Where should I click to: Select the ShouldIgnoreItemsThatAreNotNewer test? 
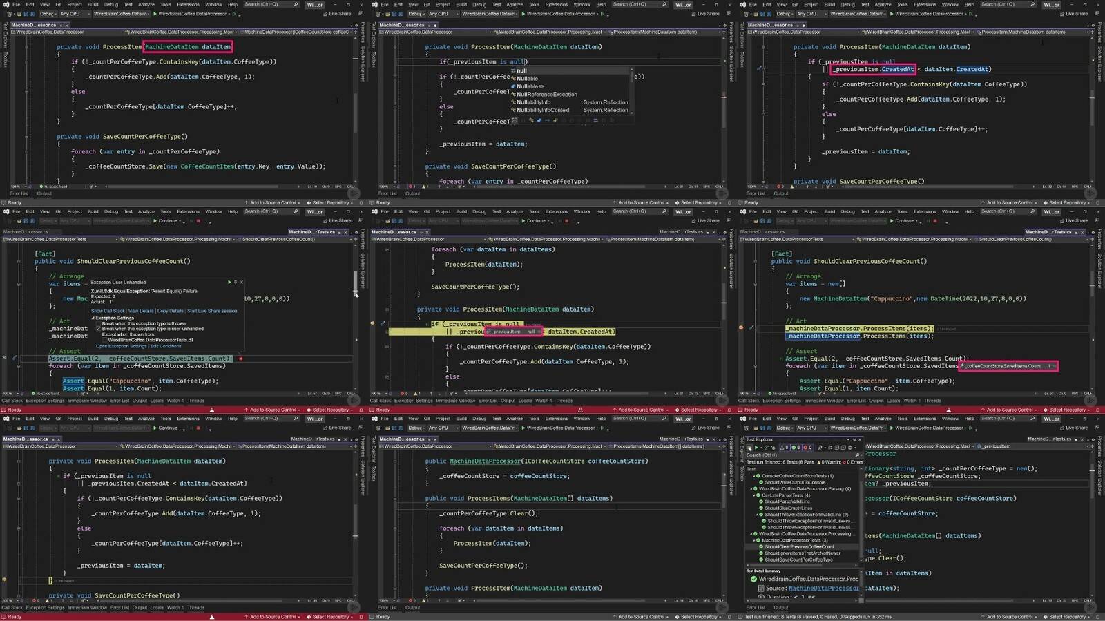[x=802, y=553]
